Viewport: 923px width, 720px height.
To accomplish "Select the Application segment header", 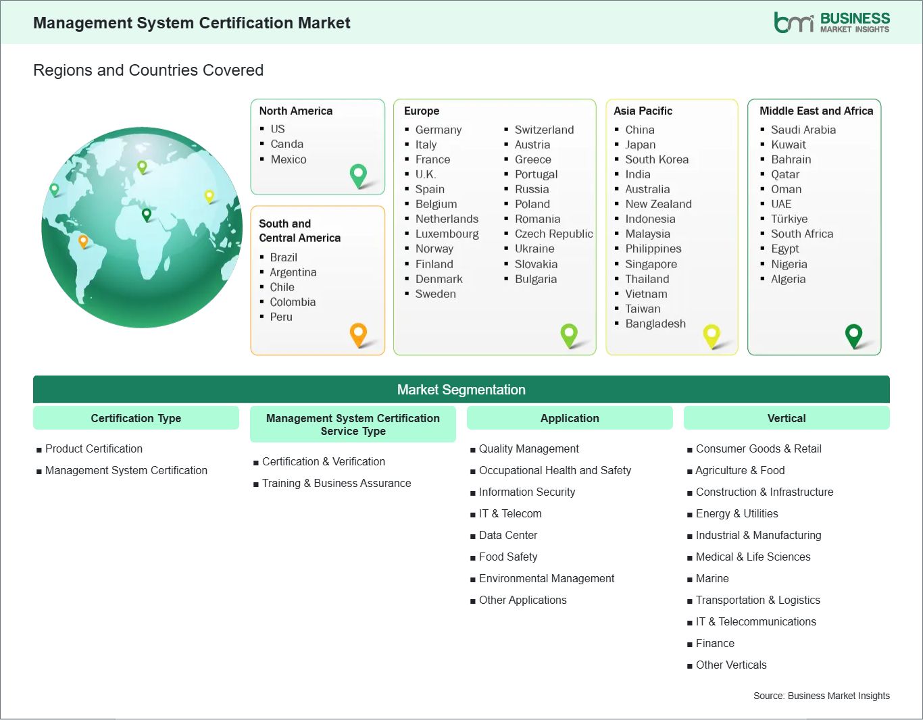I will pyautogui.click(x=570, y=418).
